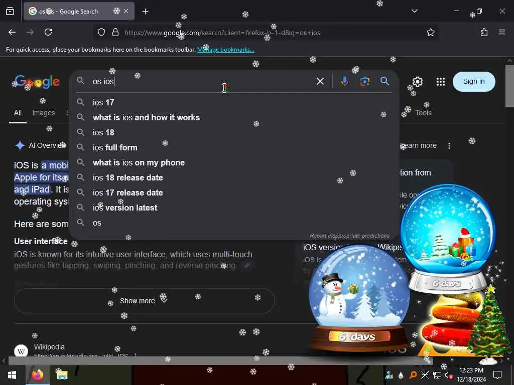Open AI Overview three-dot options
Screen dimensions: 514x385
(449, 146)
